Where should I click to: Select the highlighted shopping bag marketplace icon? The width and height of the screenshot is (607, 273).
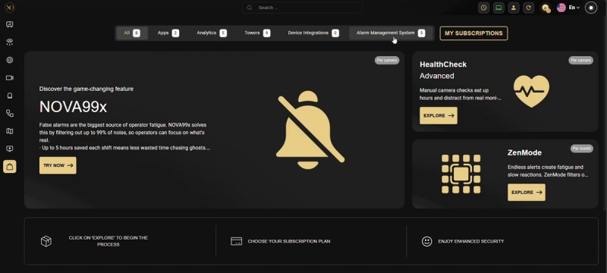[10, 167]
